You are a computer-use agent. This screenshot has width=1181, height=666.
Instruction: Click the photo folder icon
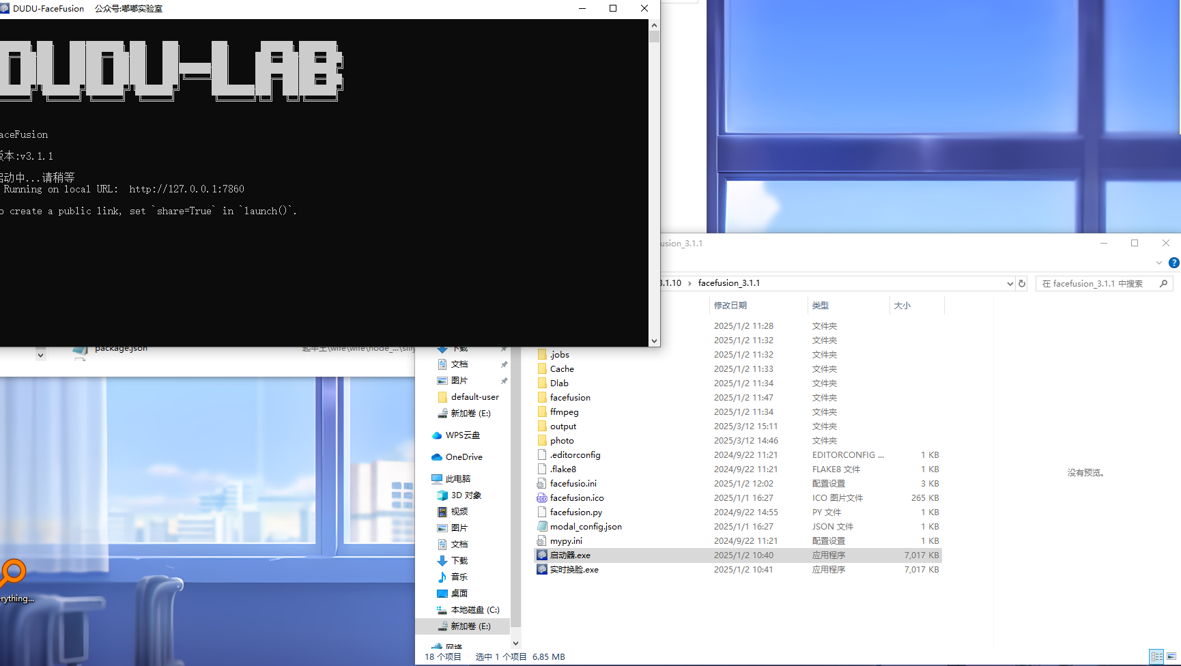(x=542, y=440)
